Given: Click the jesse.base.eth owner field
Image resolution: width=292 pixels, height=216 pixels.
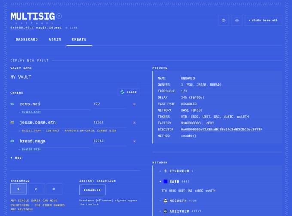Looking at the screenshot, I should pyautogui.click(x=55, y=122).
